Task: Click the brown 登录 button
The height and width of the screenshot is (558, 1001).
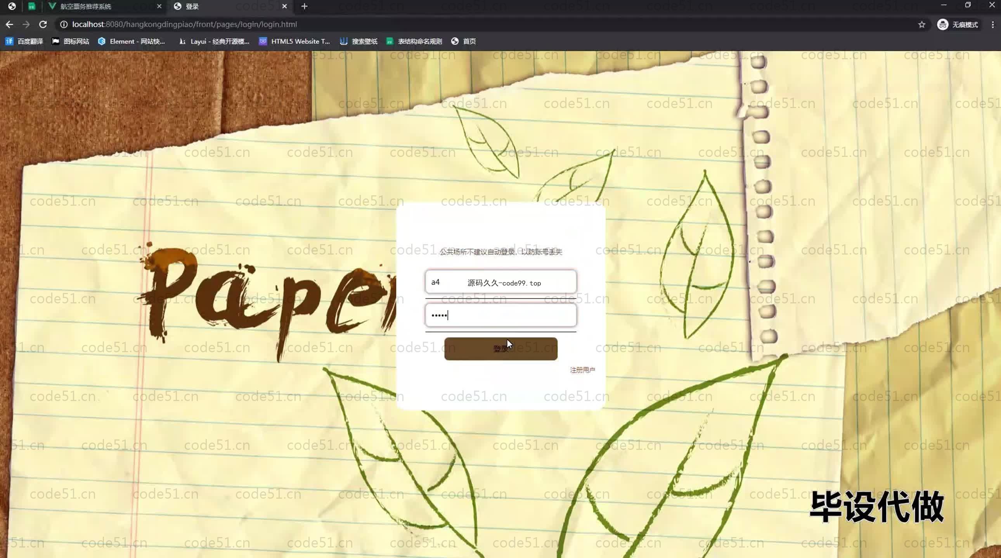Action: pos(500,348)
